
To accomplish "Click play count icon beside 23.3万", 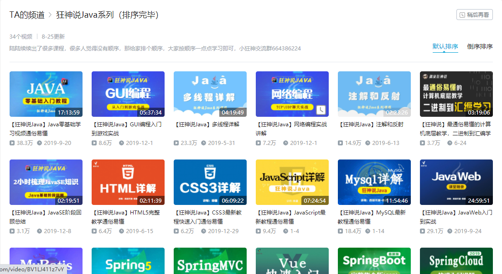I will (176, 143).
